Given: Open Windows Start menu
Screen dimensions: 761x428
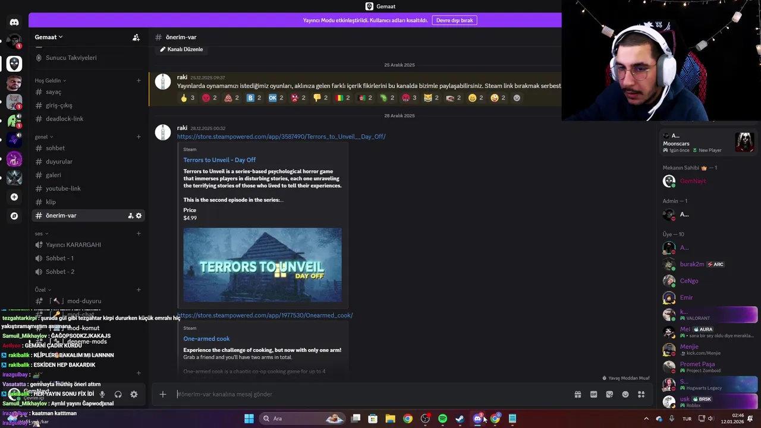Looking at the screenshot, I should pyautogui.click(x=249, y=418).
